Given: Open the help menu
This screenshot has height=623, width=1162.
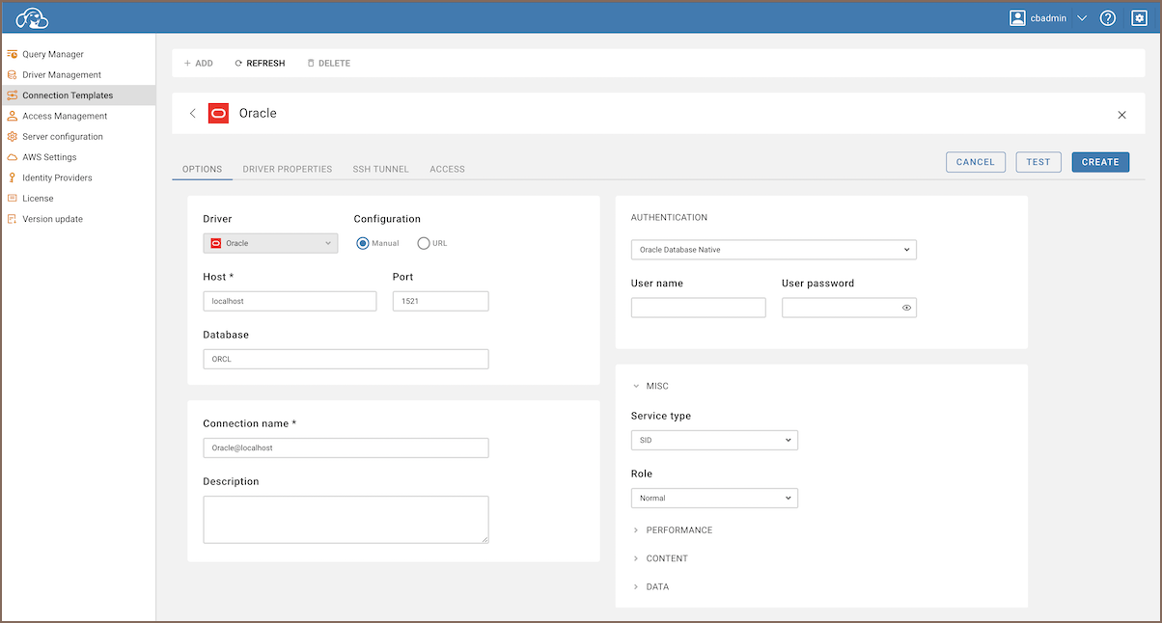Looking at the screenshot, I should (x=1107, y=17).
